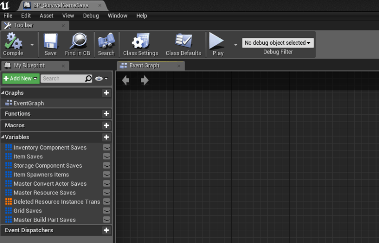Toggle visibility of Grid Saves variable

point(106,211)
